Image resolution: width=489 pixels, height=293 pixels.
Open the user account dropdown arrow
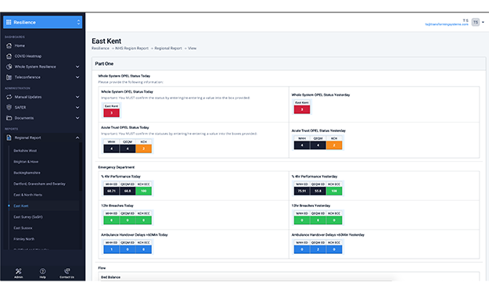(483, 22)
